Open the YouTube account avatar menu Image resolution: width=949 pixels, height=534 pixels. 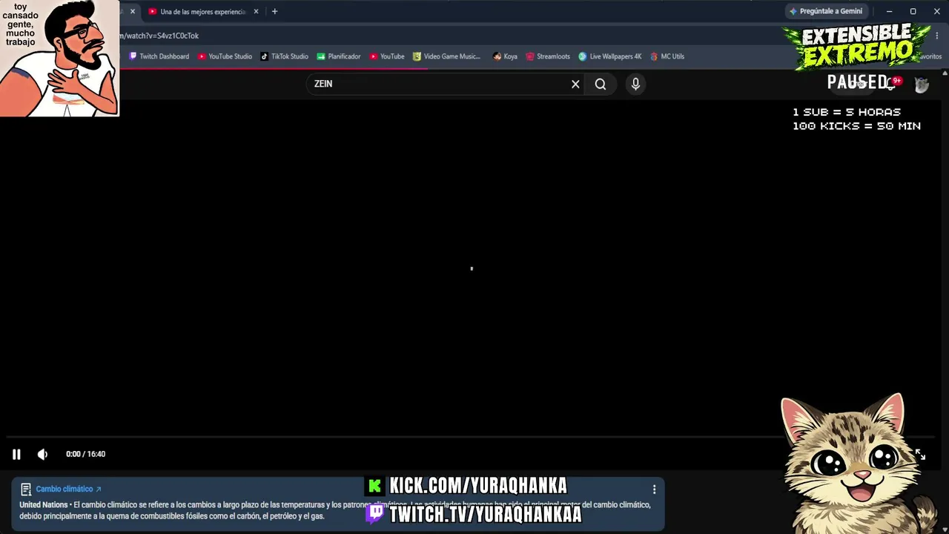coord(922,85)
